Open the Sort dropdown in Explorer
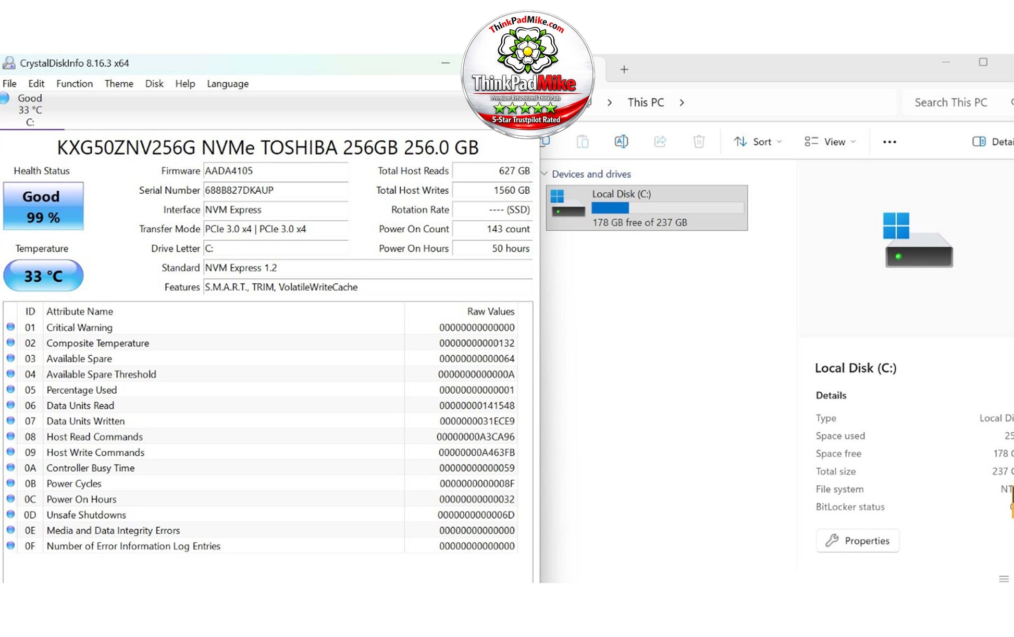The width and height of the screenshot is (1014, 637). (758, 142)
